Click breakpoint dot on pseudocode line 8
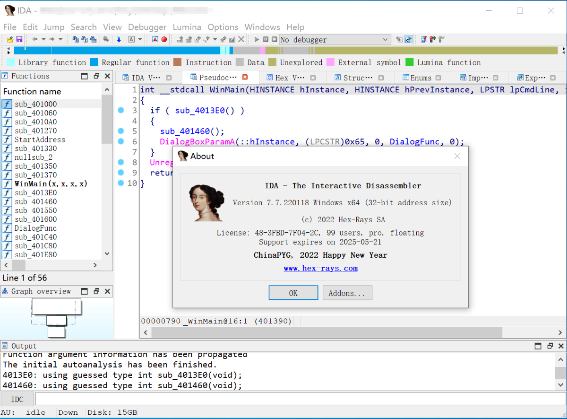Viewport: 567px width, 419px height. pyautogui.click(x=120, y=162)
